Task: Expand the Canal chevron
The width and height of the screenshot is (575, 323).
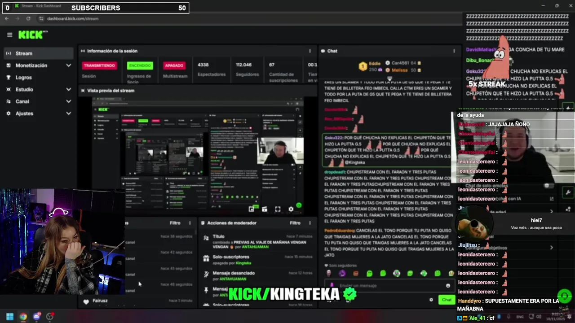Action: tap(68, 101)
